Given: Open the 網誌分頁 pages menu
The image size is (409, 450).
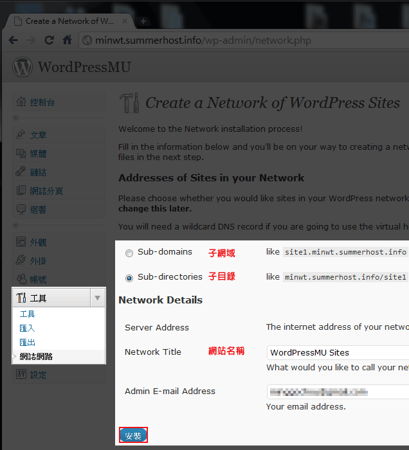Looking at the screenshot, I should [59, 190].
